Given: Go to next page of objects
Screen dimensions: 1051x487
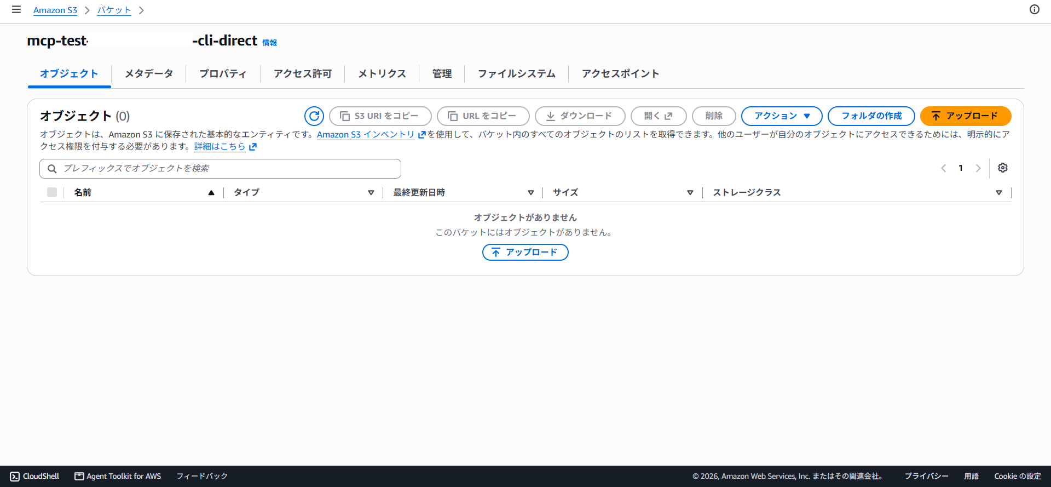Looking at the screenshot, I should pyautogui.click(x=978, y=168).
